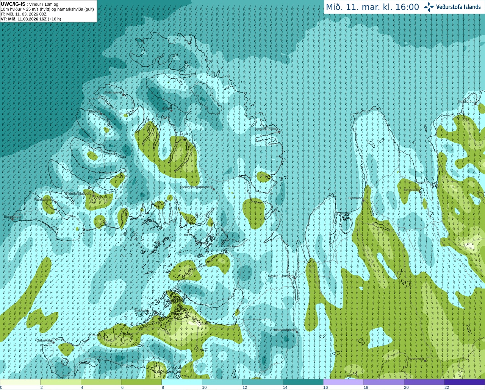Click the Stykkishólmur station label
This screenshot has width=485, height=390.
pyautogui.click(x=145, y=310)
